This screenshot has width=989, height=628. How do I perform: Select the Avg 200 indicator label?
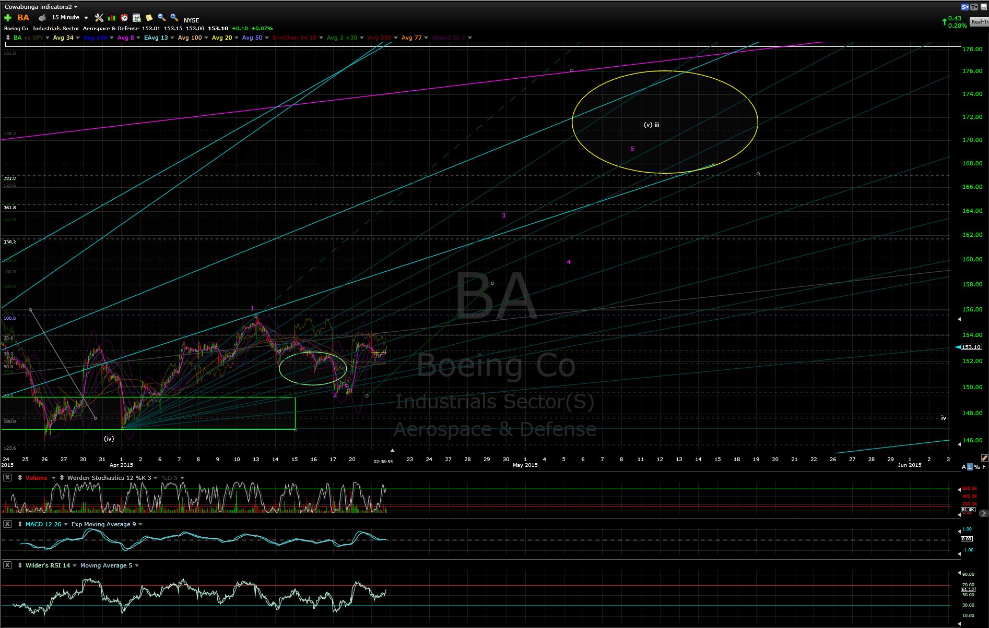point(379,38)
